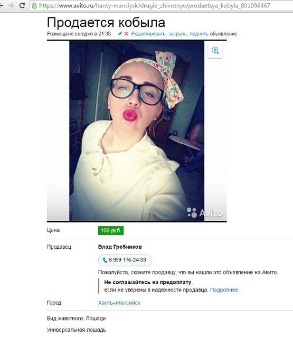Open the Ханты-Мансийск city link
293x337 pixels.
(119, 303)
